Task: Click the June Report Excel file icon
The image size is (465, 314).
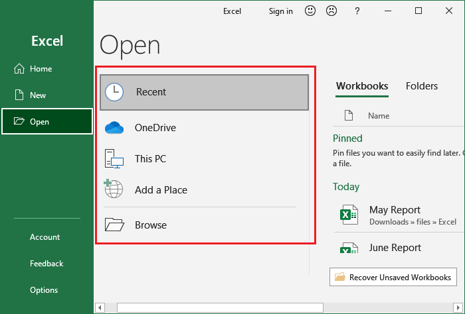Action: (349, 248)
